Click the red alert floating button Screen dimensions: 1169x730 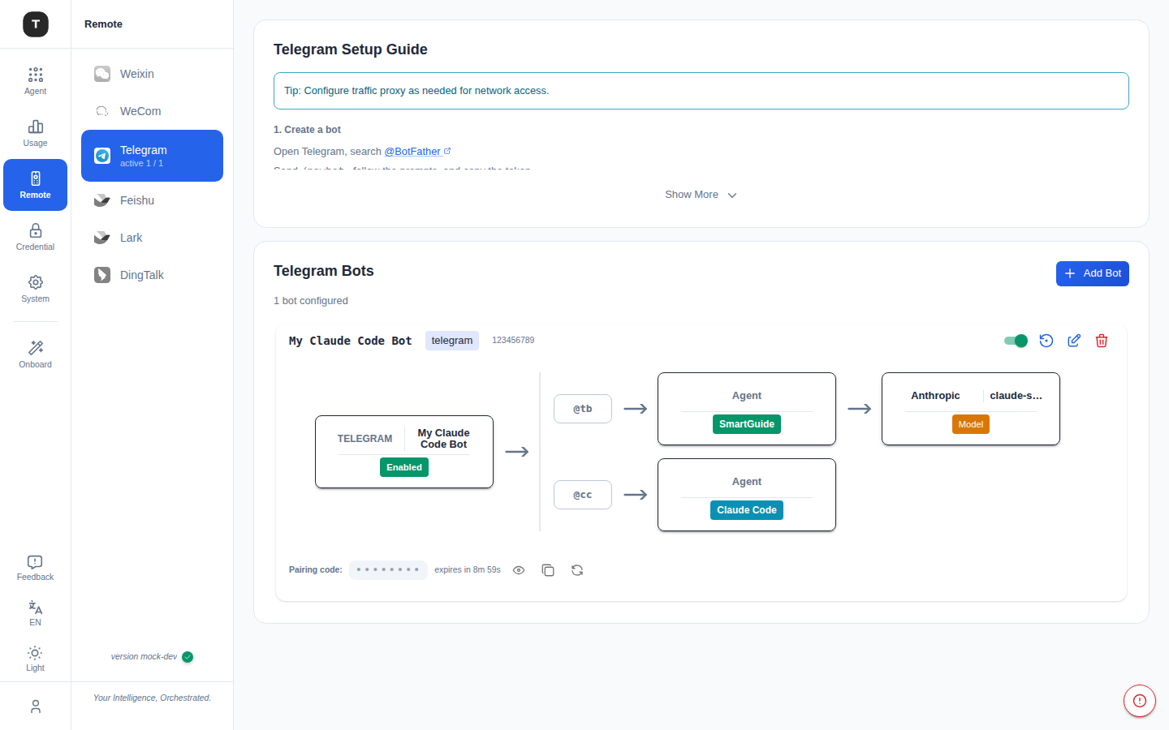1140,701
